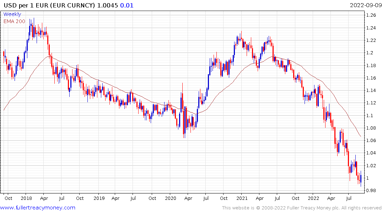Open the www.fullertreacymoney.com link
This screenshot has height=213, width=382.
(38, 208)
